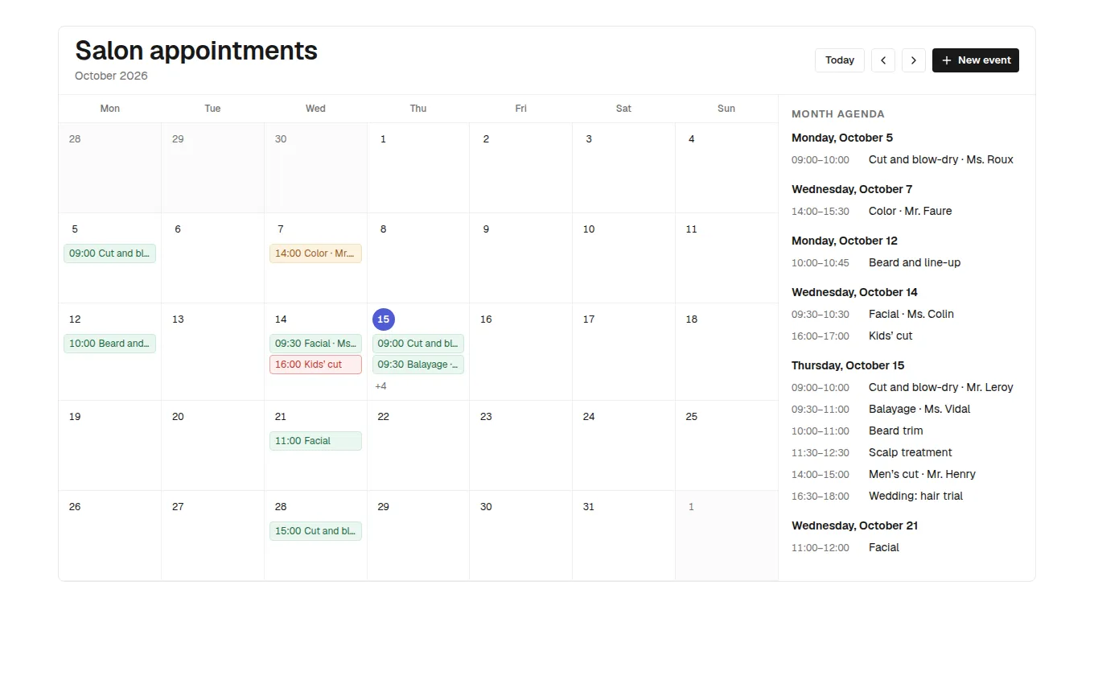Select day 31 in the calendar grid
This screenshot has width=1094, height=684.
pos(589,507)
